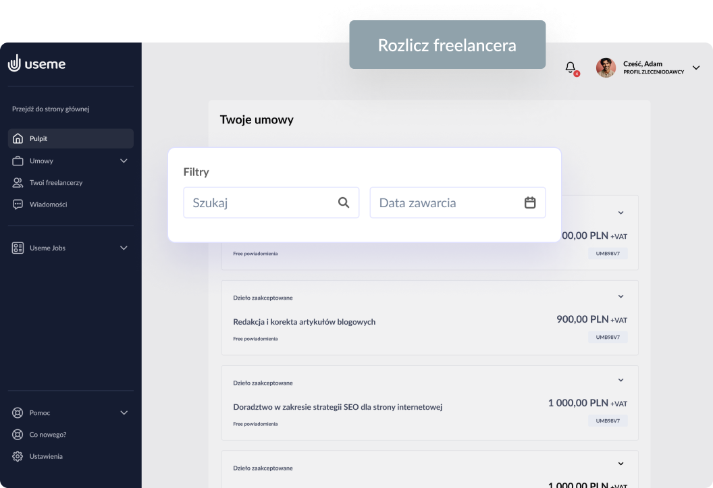Image resolution: width=713 pixels, height=488 pixels.
Task: Click UMB98V7 tag in Doradztwo SEO row
Action: click(x=608, y=421)
